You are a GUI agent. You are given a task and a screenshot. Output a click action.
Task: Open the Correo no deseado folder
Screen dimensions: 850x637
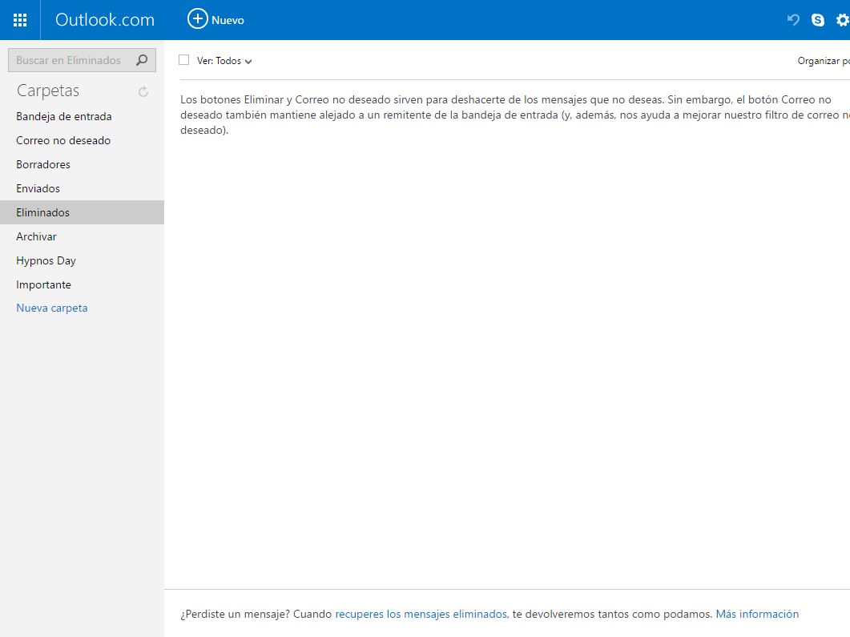63,140
